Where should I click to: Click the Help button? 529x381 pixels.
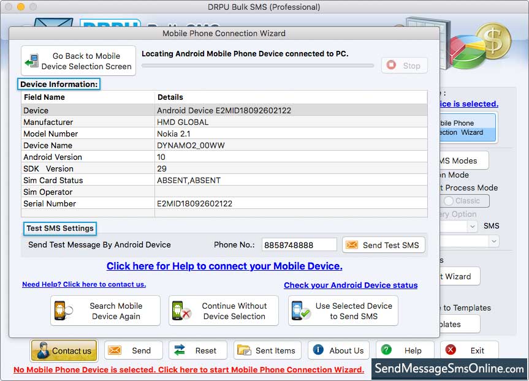(405, 350)
